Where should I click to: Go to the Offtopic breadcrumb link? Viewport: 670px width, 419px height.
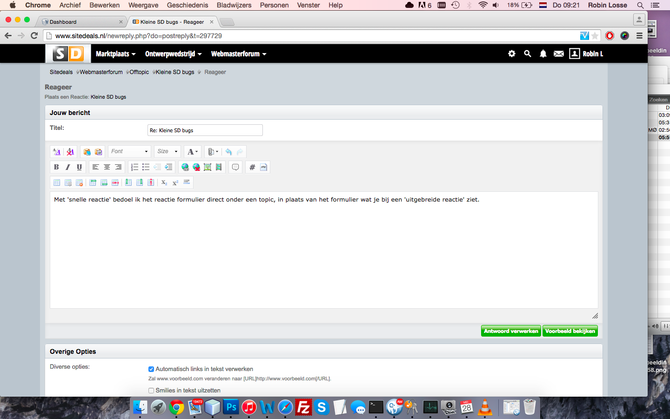coord(139,72)
